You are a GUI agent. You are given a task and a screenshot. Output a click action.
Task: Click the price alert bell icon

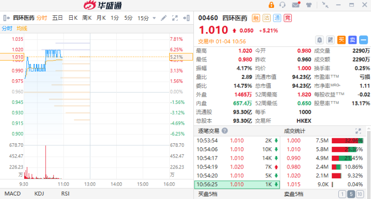pos(320,40)
